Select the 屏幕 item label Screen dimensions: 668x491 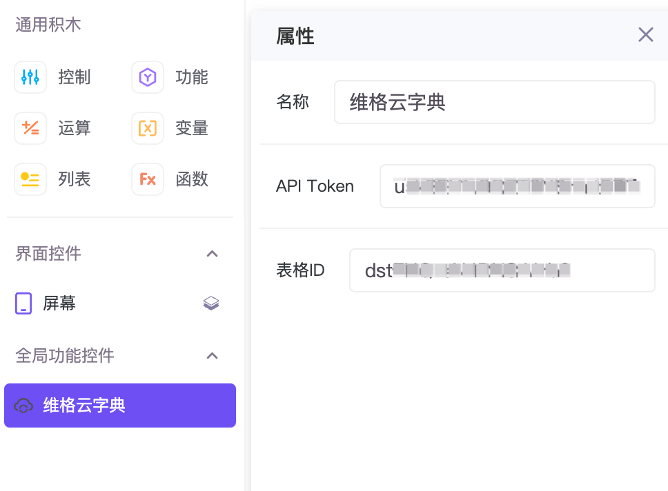[x=59, y=303]
